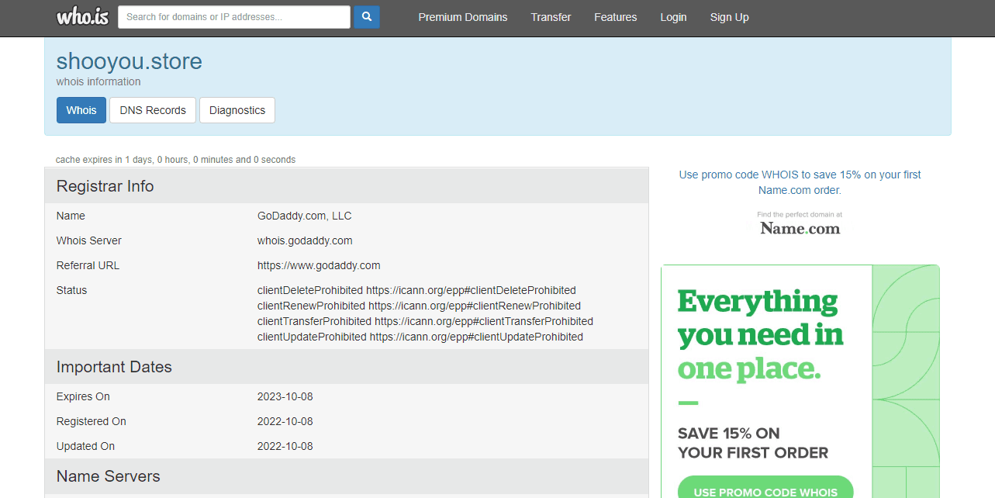Click the Expires On date 2023-10-08
The width and height of the screenshot is (995, 498).
285,396
